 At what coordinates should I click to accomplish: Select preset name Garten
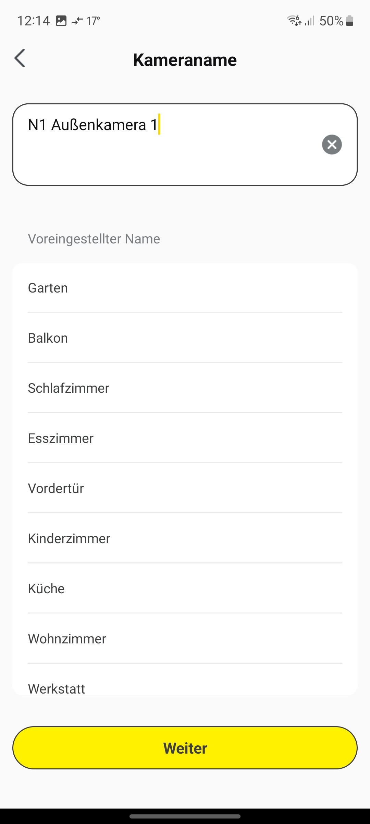185,288
